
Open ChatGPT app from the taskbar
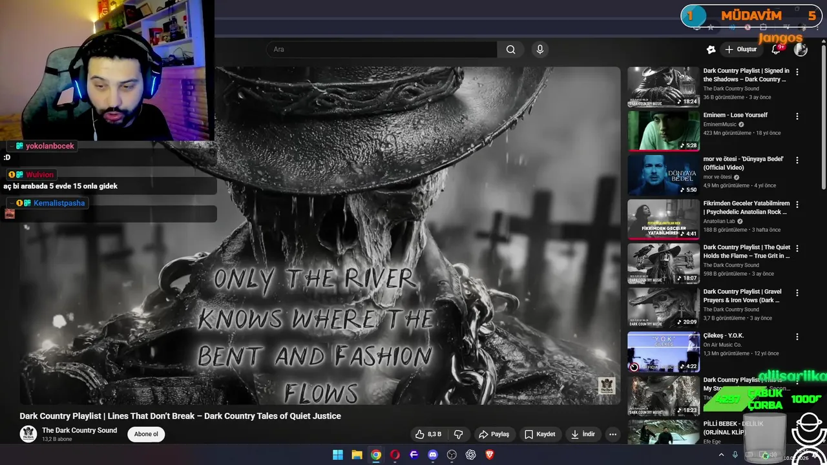coord(471,455)
